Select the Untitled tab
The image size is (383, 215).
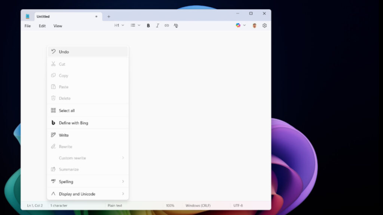click(x=43, y=16)
